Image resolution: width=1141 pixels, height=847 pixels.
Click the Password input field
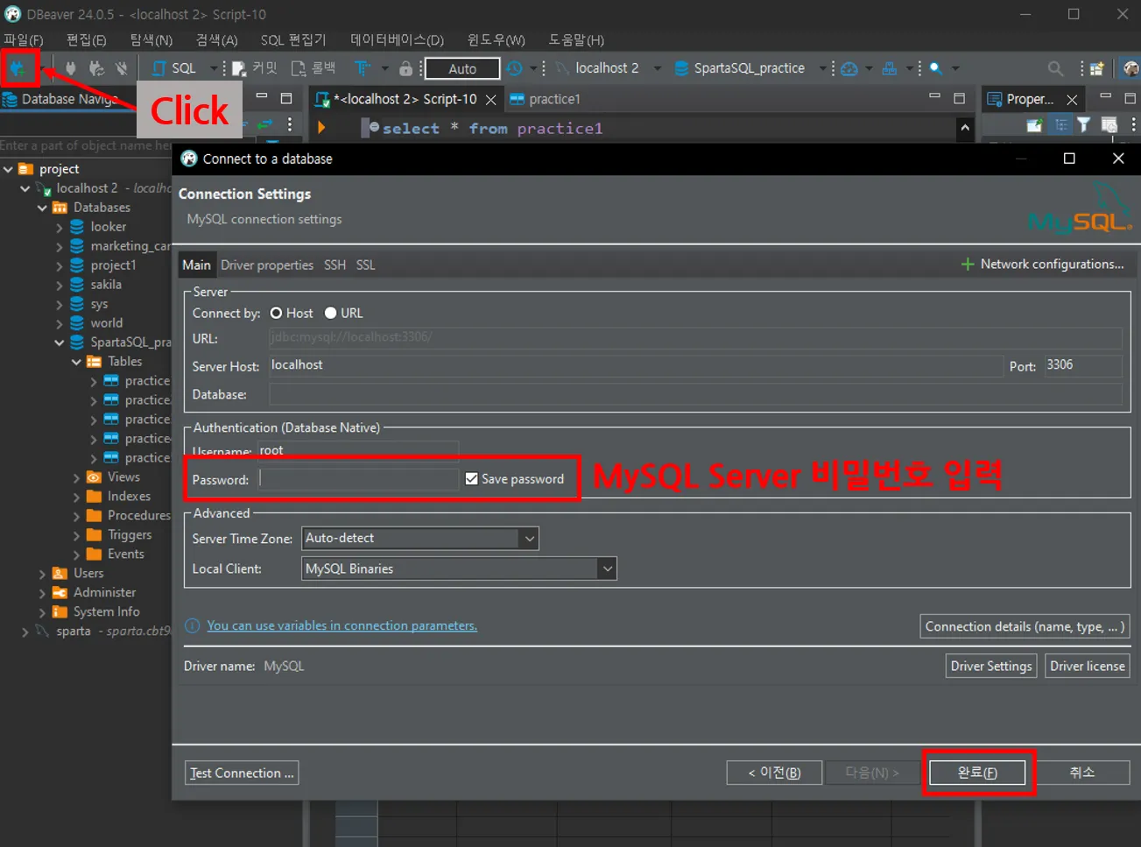(358, 479)
